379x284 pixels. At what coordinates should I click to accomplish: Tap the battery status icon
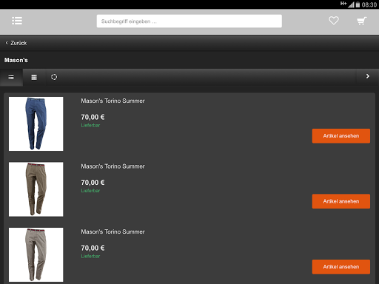point(358,4)
